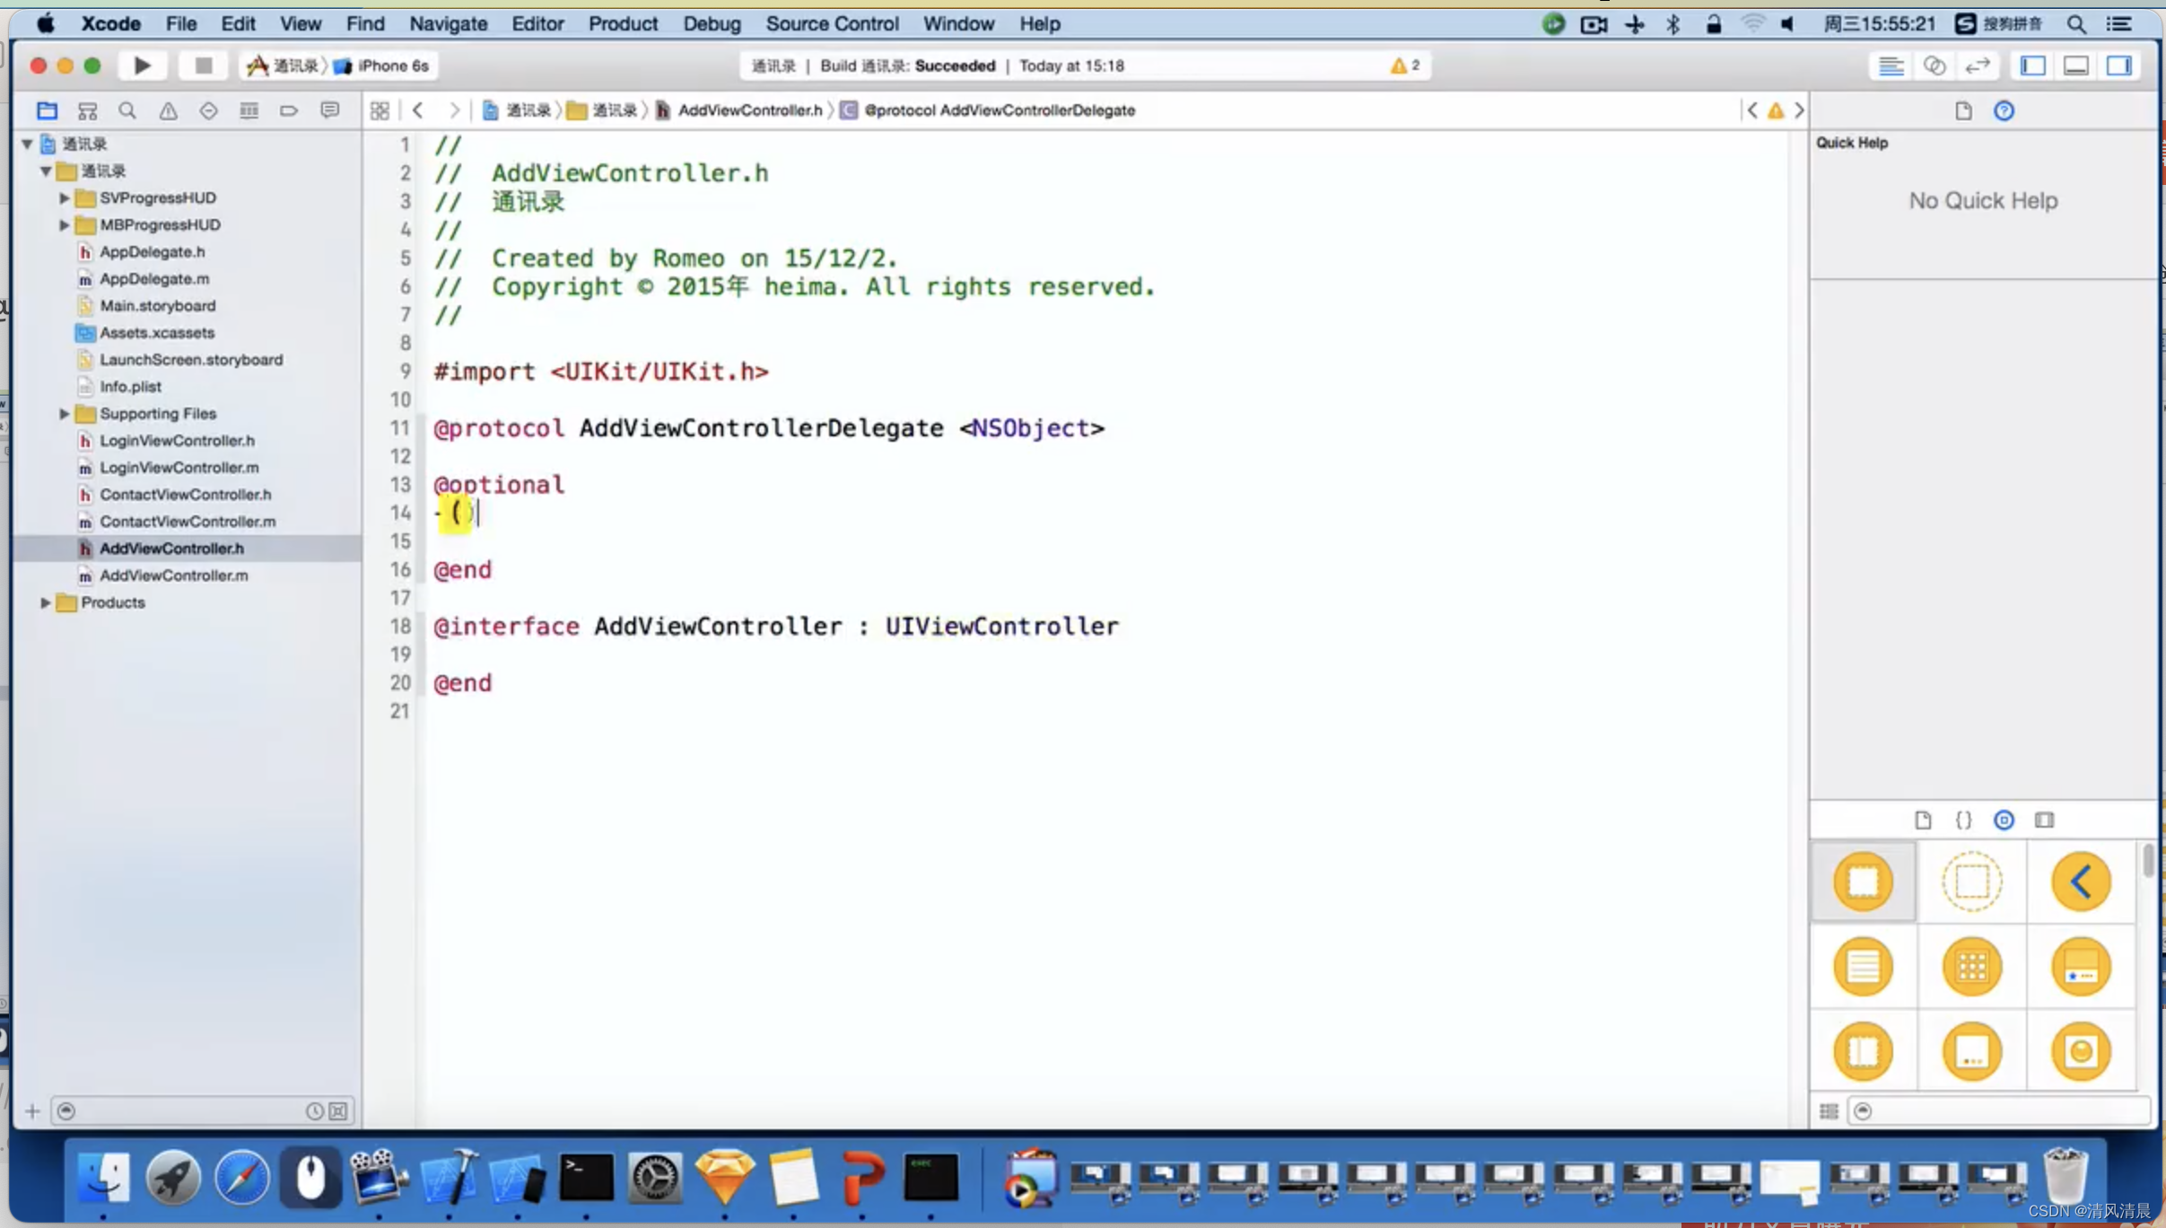Jump to next issue arrow
Viewport: 2166px width, 1228px height.
pos(1799,110)
